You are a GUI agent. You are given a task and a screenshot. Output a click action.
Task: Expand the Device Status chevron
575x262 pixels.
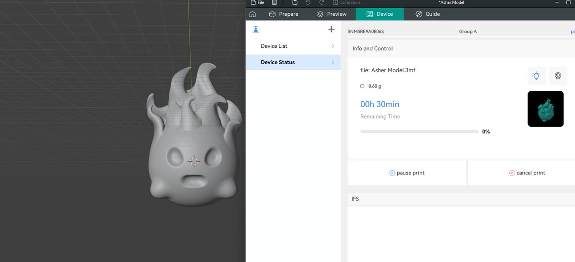333,62
